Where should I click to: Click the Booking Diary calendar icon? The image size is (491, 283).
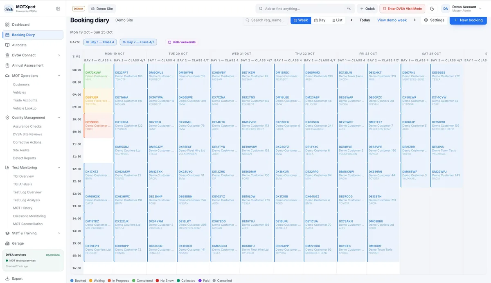point(7,35)
